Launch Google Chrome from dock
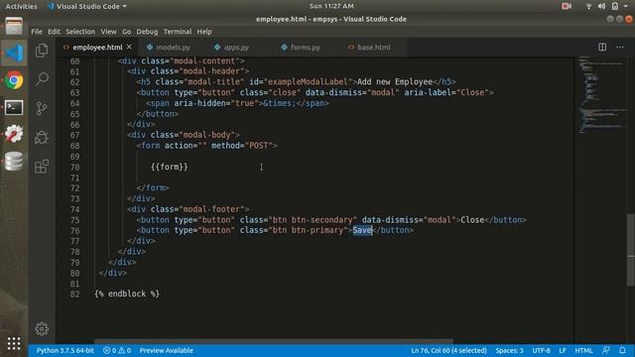The height and width of the screenshot is (357, 635). [14, 80]
